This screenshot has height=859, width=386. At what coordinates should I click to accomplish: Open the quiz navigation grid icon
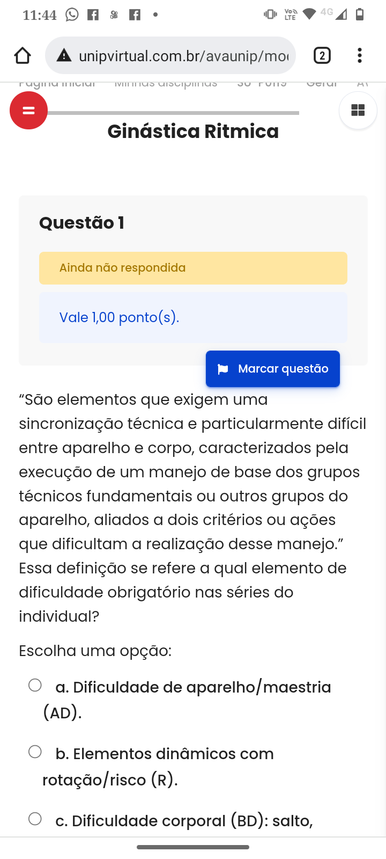click(358, 110)
